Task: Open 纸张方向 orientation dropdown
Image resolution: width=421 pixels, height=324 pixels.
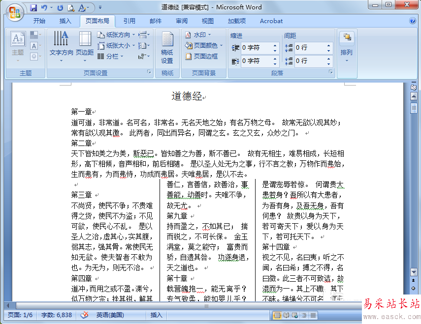Action: coord(116,35)
